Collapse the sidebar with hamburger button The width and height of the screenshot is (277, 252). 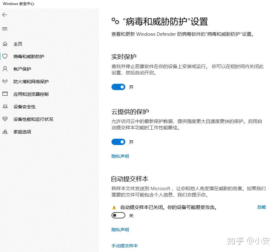[x=4, y=29]
